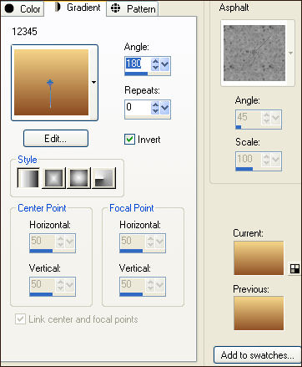Click the texture toggle icon beside Current swatch

(294, 268)
